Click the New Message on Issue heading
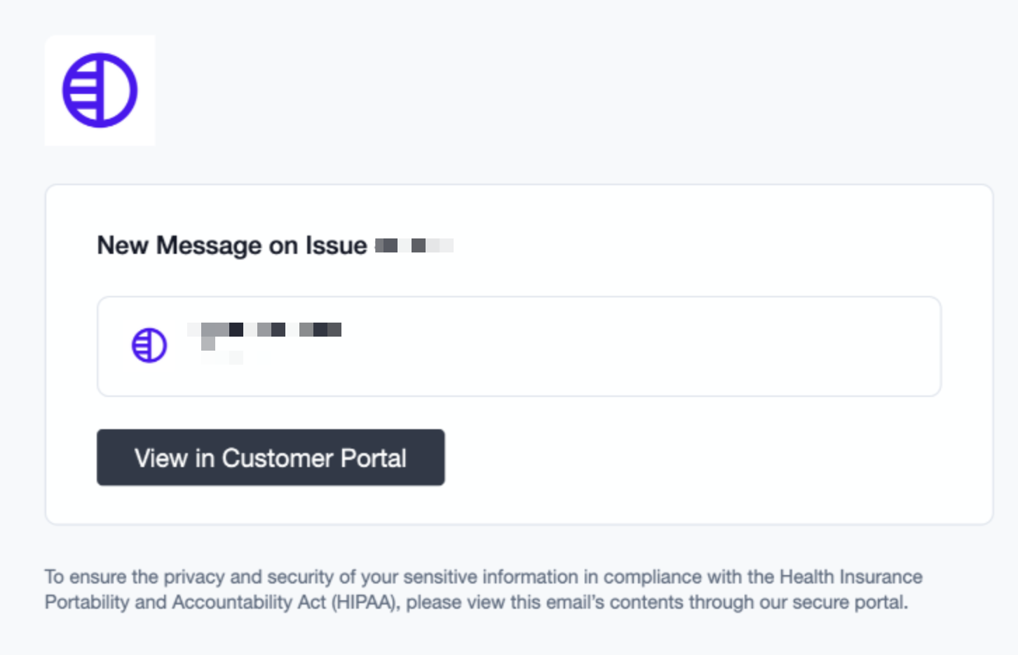The height and width of the screenshot is (655, 1018). click(231, 245)
